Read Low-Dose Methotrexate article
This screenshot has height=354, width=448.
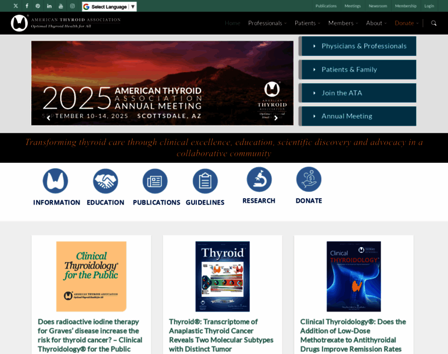pos(353,335)
